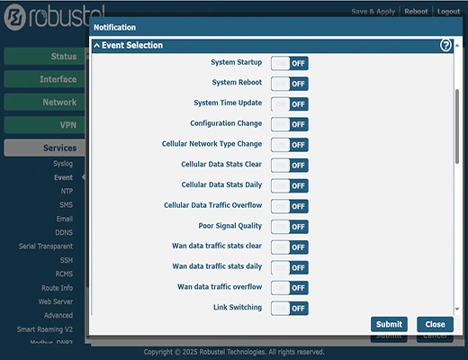The width and height of the screenshot is (468, 360).
Task: Close the Notification dialog
Action: pos(435,324)
